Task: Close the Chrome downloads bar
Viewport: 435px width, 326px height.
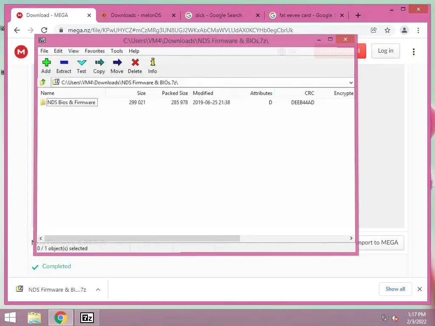Action: point(420,289)
